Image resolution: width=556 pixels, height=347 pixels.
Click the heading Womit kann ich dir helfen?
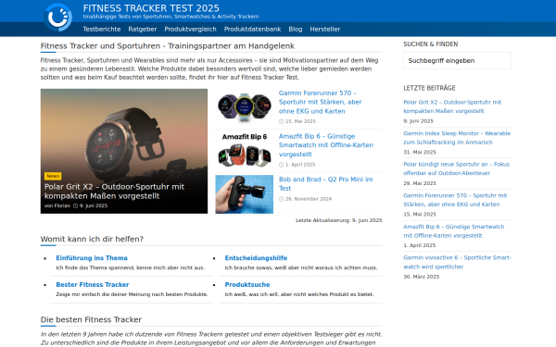[x=92, y=239]
